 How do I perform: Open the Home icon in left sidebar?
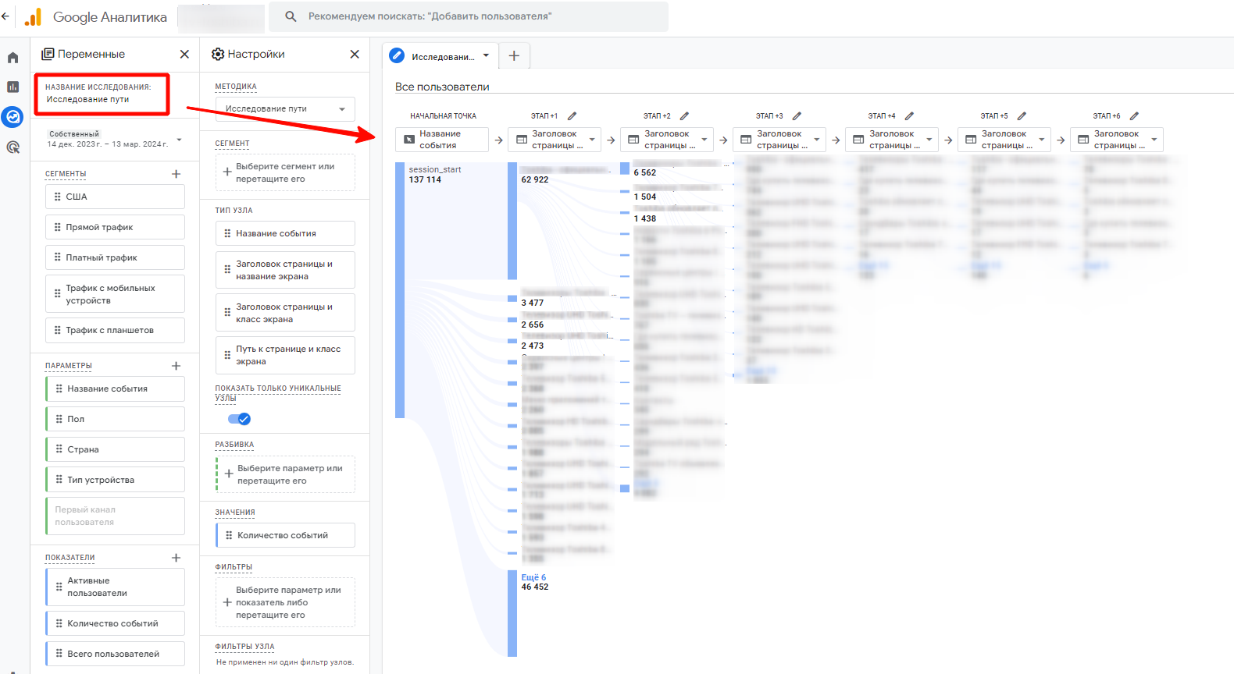[12, 58]
